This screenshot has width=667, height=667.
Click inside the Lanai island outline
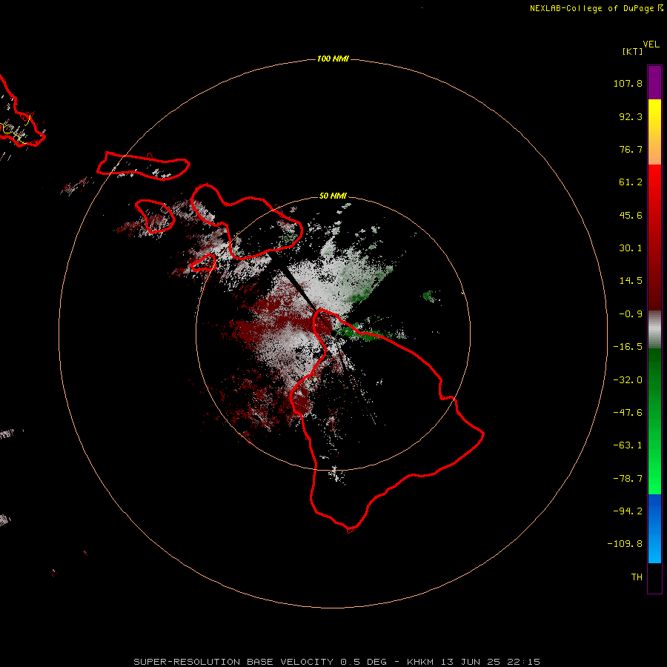(156, 216)
